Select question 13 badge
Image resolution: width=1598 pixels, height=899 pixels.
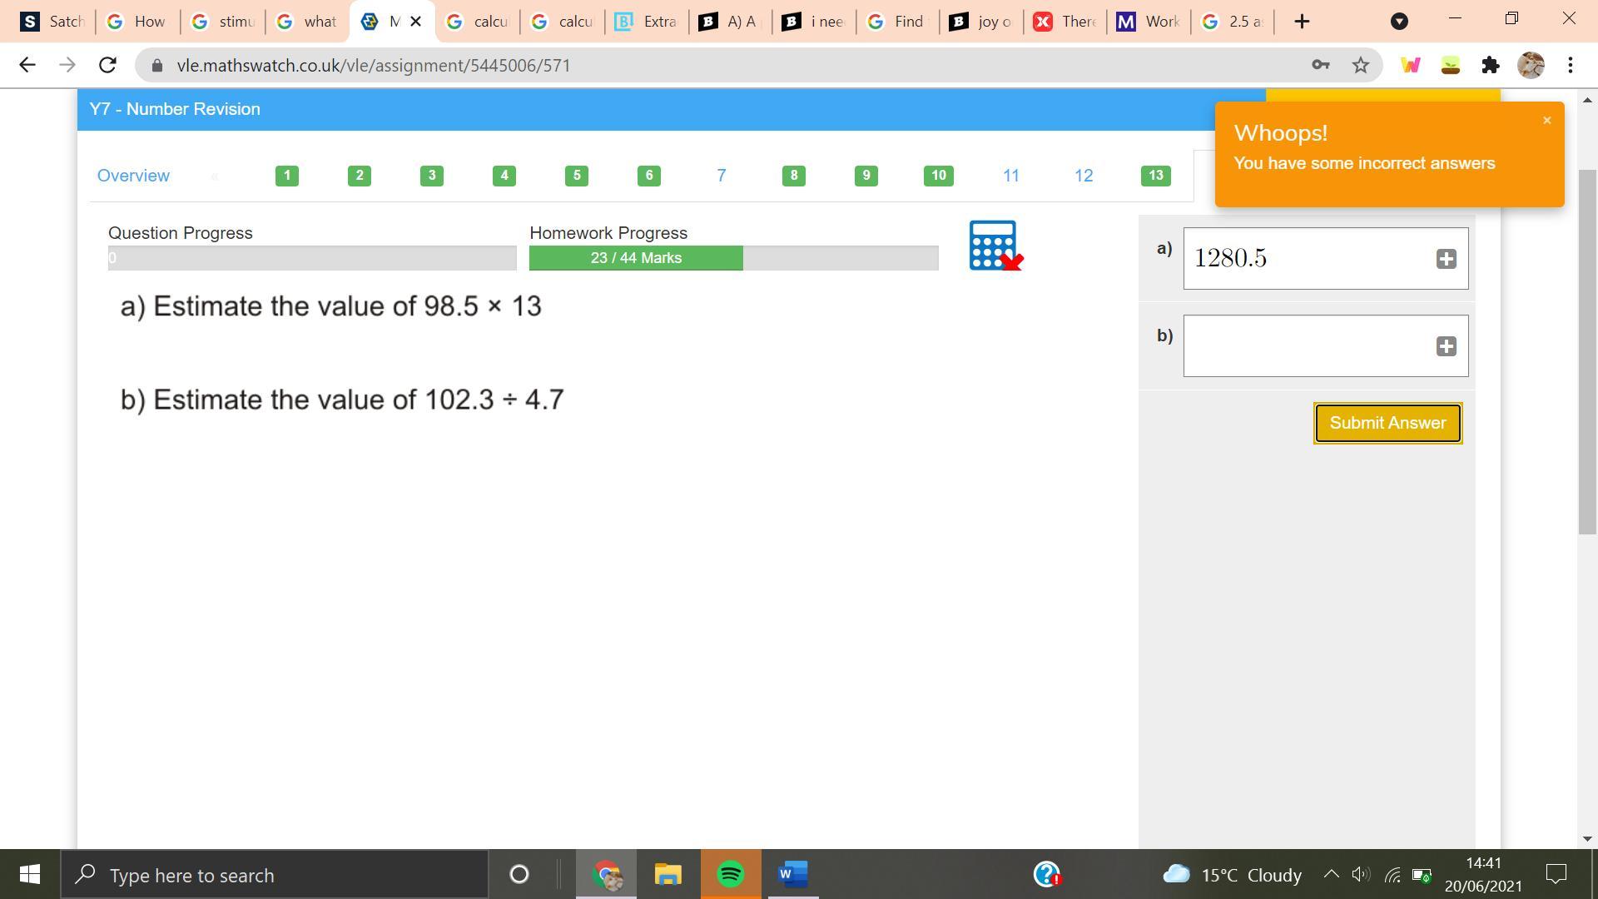[x=1155, y=176]
